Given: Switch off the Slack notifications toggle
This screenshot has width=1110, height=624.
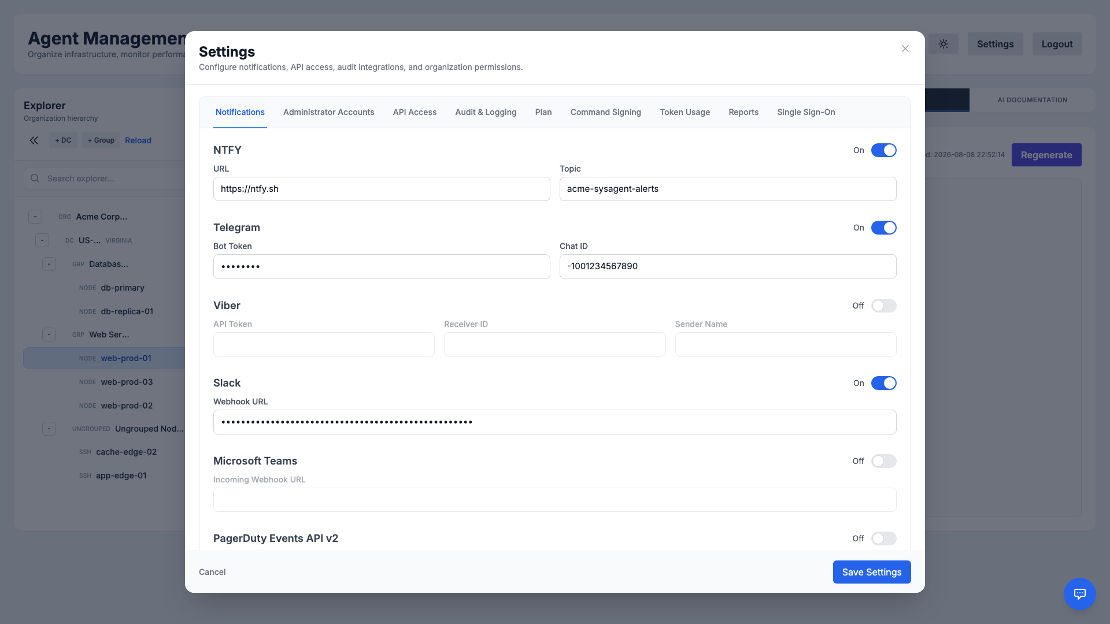Looking at the screenshot, I should pyautogui.click(x=883, y=383).
